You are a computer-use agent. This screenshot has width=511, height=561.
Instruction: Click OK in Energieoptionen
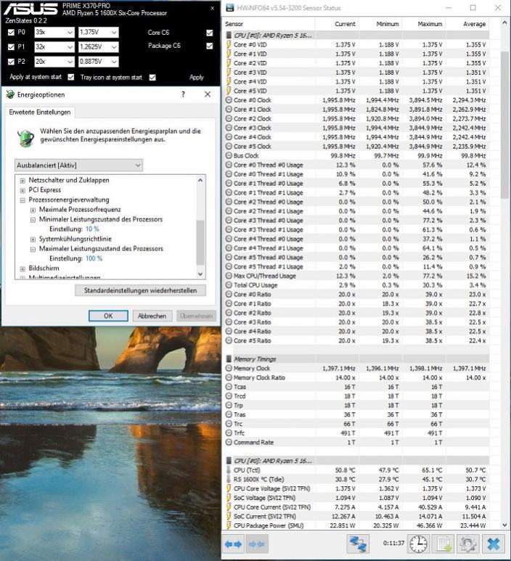tap(108, 316)
